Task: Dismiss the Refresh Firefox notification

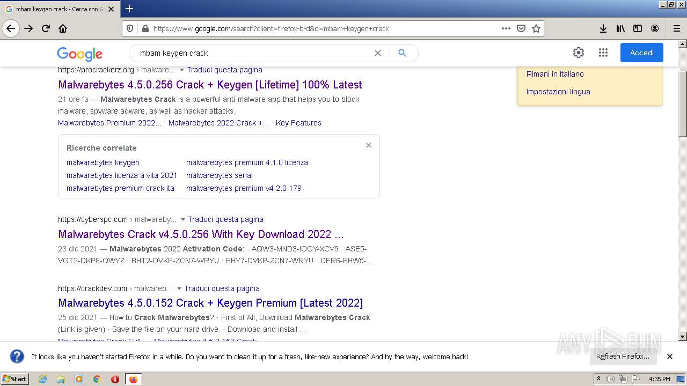Action: (670, 357)
